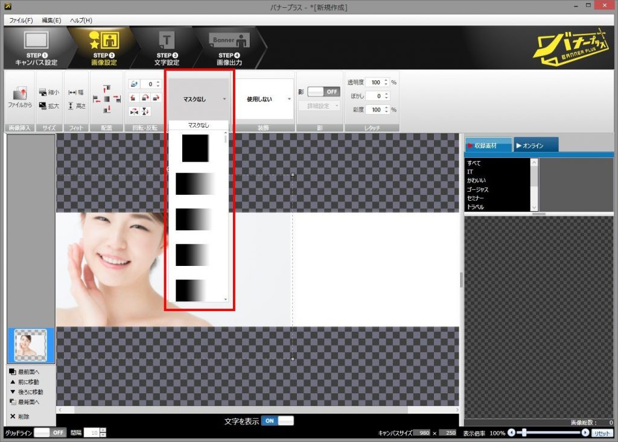Align image to right edge
This screenshot has height=442, width=618.
(x=116, y=99)
